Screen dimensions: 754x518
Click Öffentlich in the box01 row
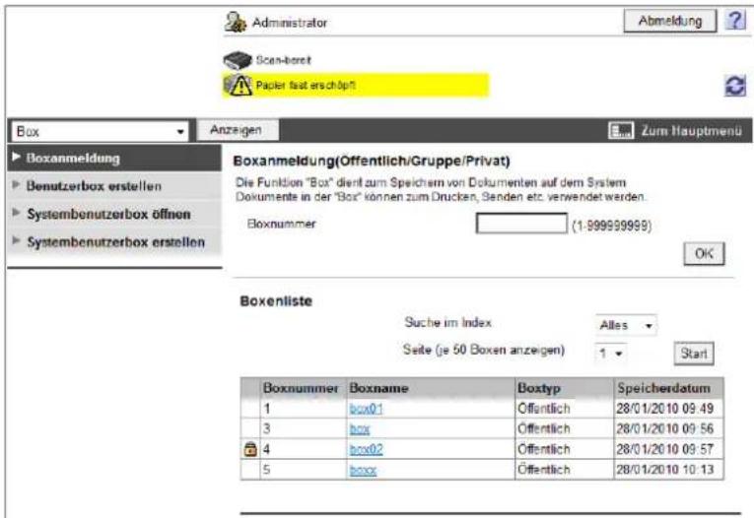pyautogui.click(x=544, y=409)
